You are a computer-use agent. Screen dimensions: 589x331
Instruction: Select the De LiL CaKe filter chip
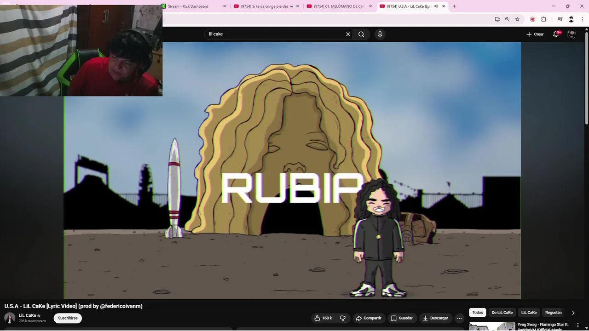click(x=502, y=313)
